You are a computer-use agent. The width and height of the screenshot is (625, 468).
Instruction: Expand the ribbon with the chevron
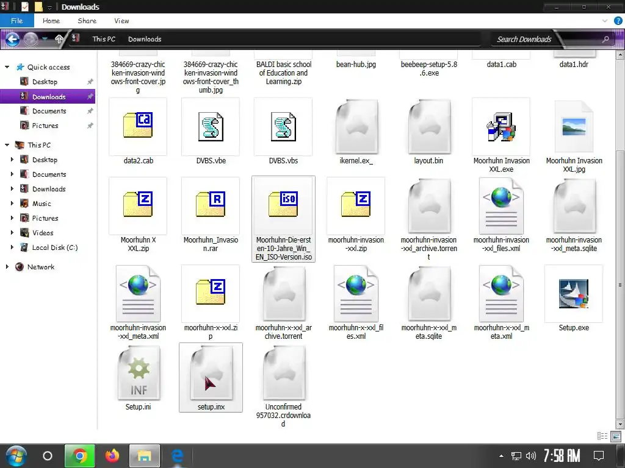(605, 21)
